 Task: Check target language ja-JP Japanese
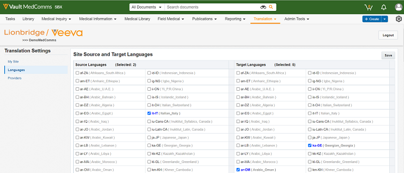click(x=310, y=137)
